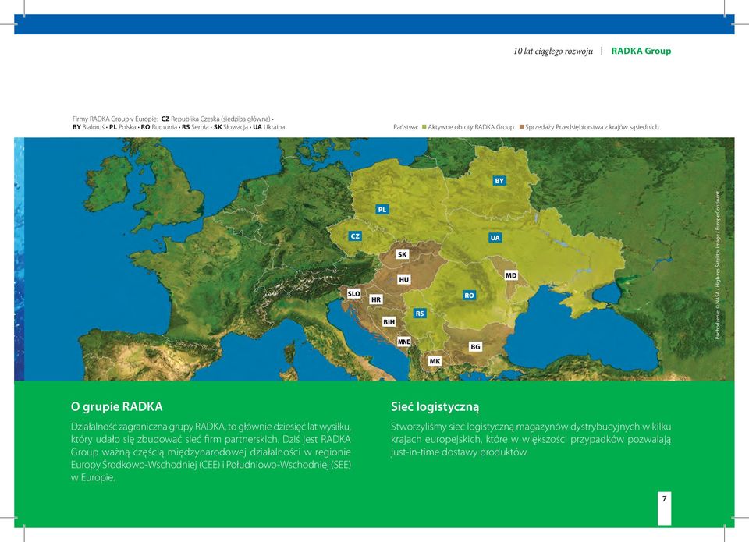Click the brown 'Sprzedaży Przedsiębiorstwa' legend swatch

pos(522,127)
